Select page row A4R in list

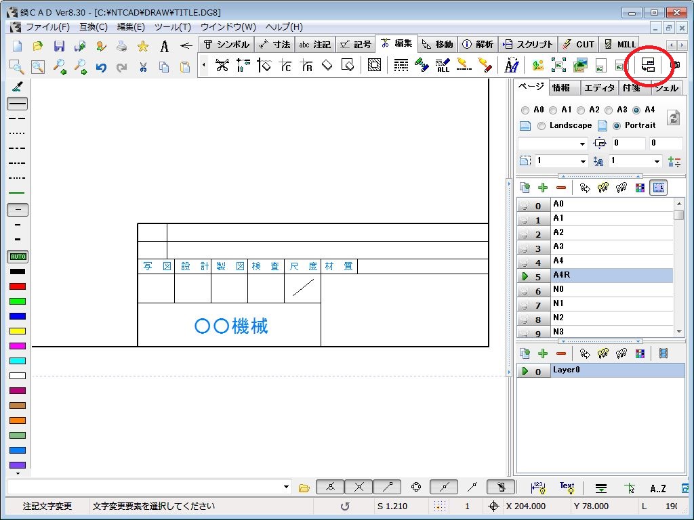[595, 276]
